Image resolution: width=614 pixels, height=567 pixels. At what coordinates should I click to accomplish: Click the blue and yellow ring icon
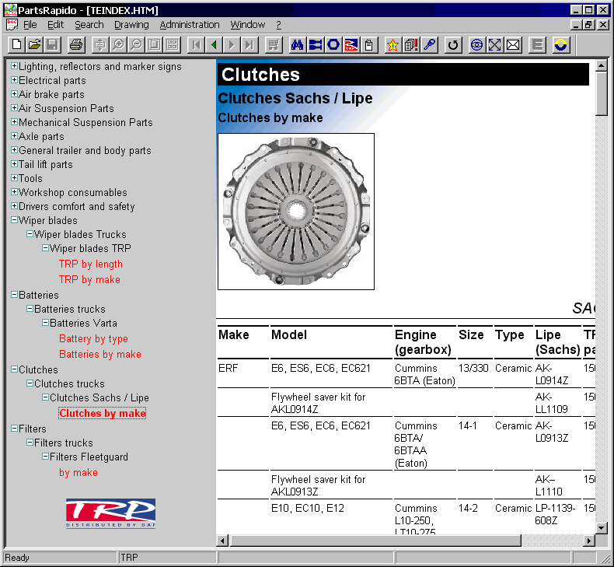coord(560,44)
